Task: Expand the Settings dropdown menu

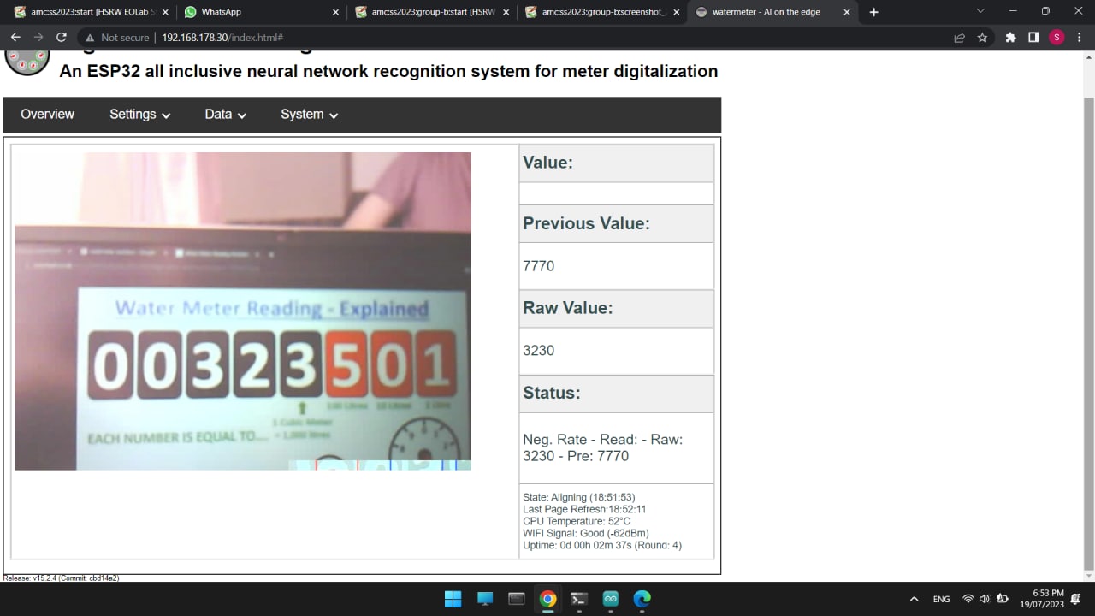Action: point(139,115)
